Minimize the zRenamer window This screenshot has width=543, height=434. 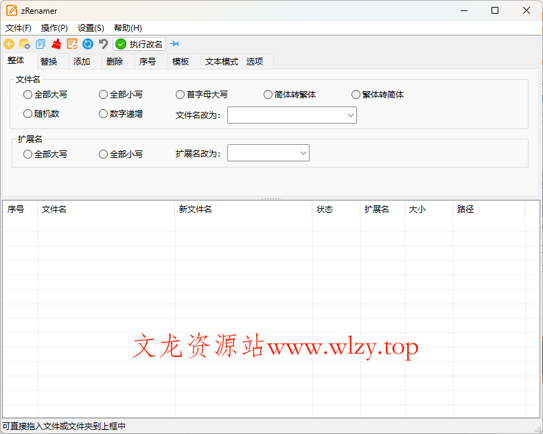(464, 10)
